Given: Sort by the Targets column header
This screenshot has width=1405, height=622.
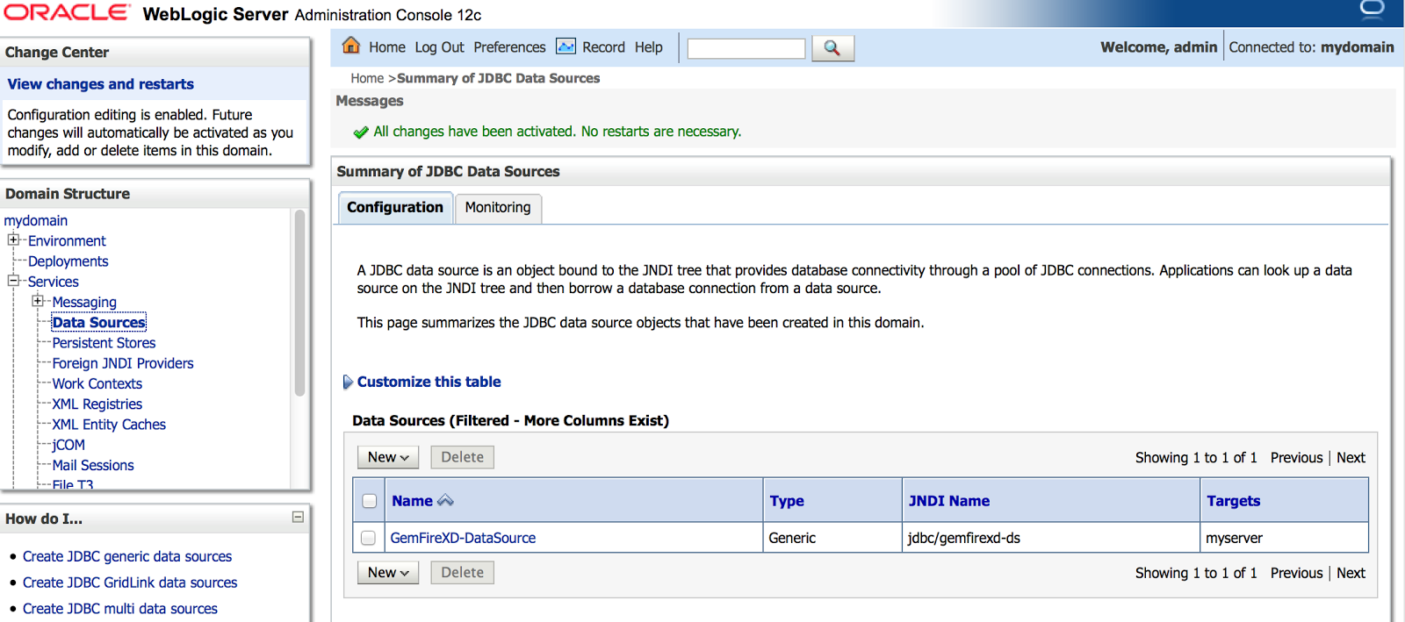Looking at the screenshot, I should point(1233,501).
